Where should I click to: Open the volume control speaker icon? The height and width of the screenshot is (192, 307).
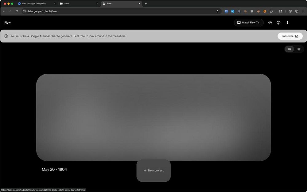pos(270,22)
